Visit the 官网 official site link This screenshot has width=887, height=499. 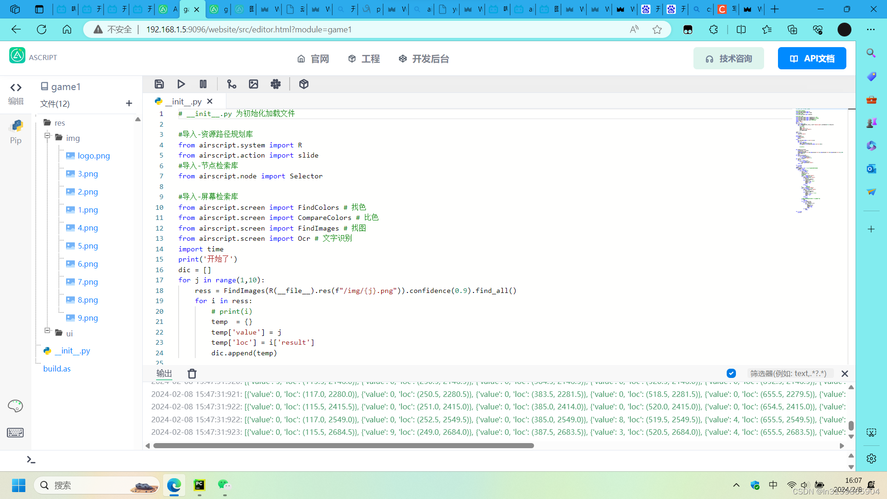click(319, 59)
